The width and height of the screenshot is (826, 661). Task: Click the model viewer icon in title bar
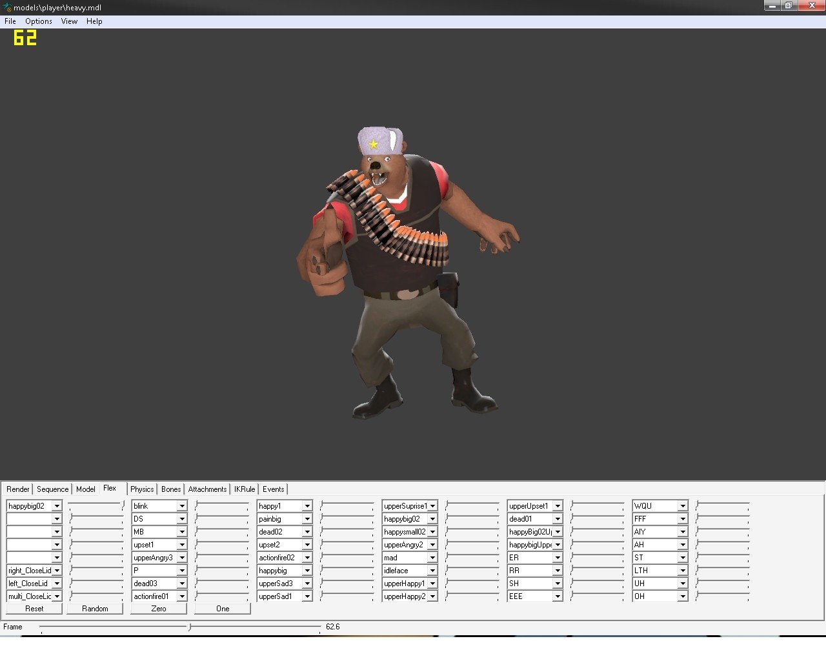tap(7, 8)
